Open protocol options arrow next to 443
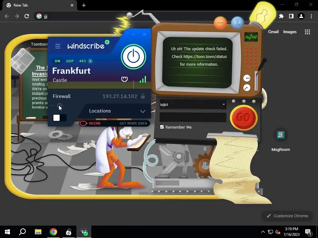 click(x=90, y=61)
